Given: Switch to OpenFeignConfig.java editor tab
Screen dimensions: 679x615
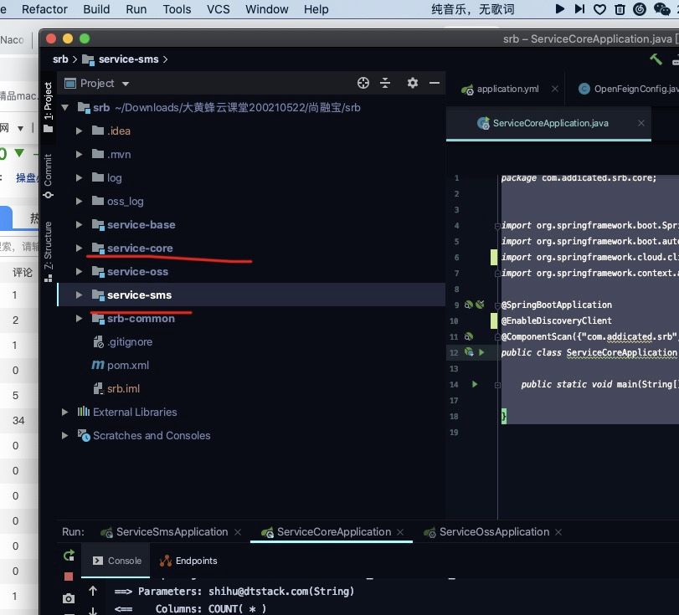Looking at the screenshot, I should pyautogui.click(x=628, y=89).
